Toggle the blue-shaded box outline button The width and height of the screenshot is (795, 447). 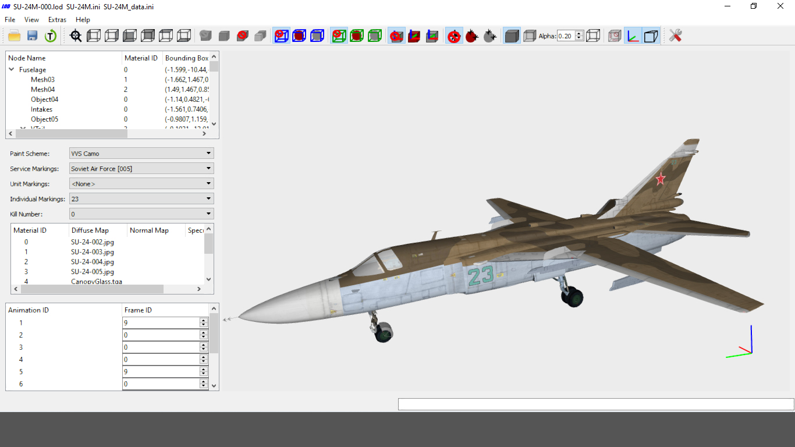[x=651, y=36]
